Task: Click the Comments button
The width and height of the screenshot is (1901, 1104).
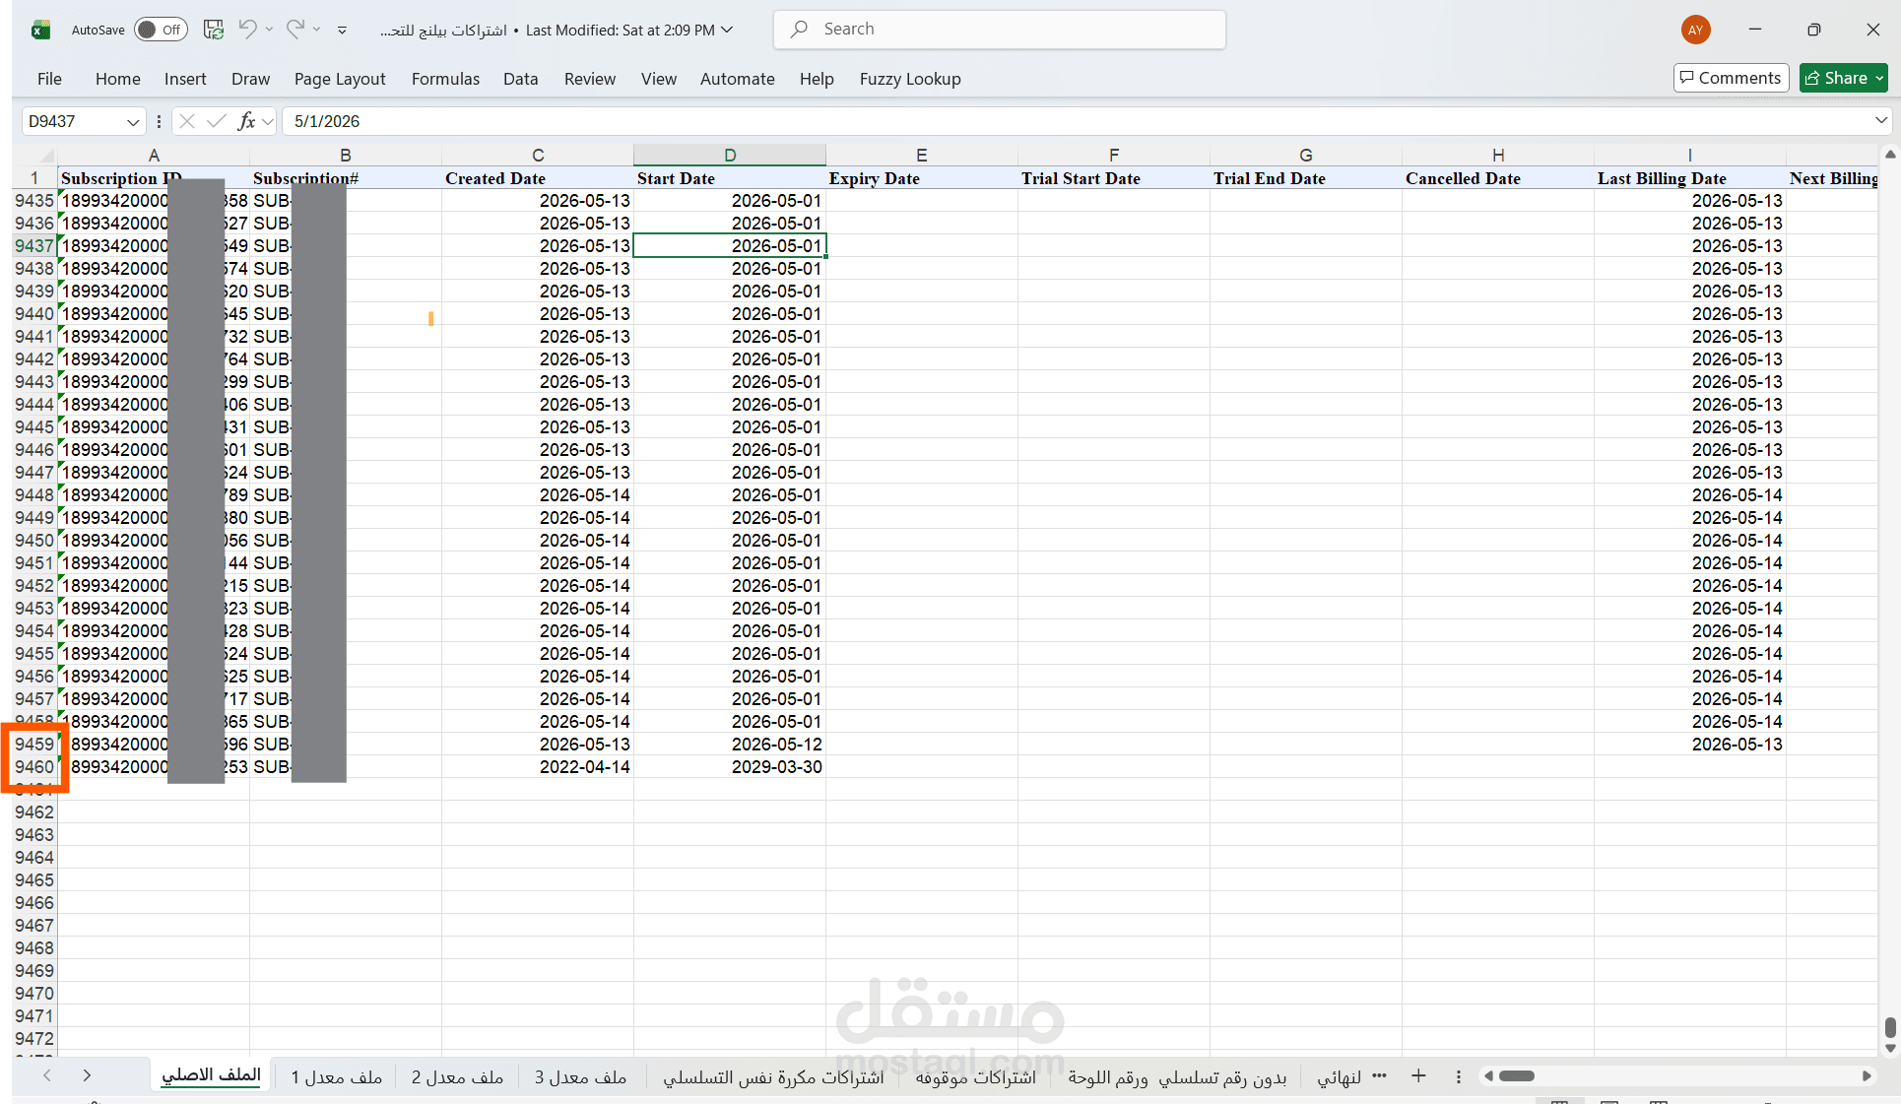Action: 1731,78
